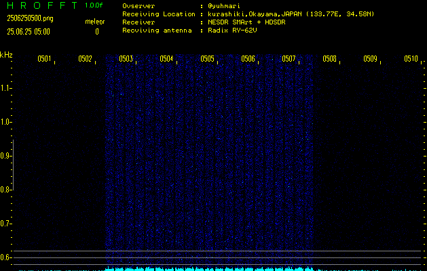Image resolution: width=427 pixels, height=271 pixels.
Task: Click the HROFFT title text
Action: (42, 5)
